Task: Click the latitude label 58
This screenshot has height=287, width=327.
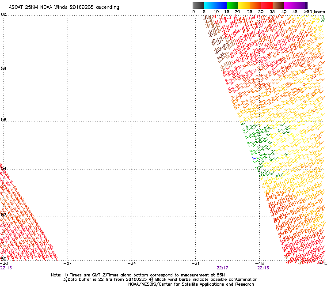Action: tap(4, 68)
